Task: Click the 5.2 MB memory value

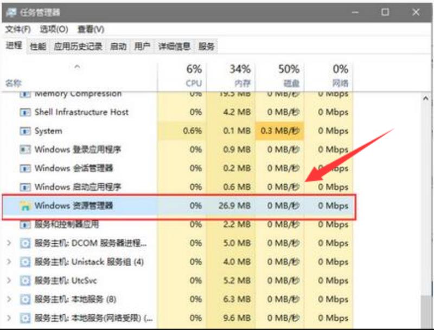Action: click(237, 281)
